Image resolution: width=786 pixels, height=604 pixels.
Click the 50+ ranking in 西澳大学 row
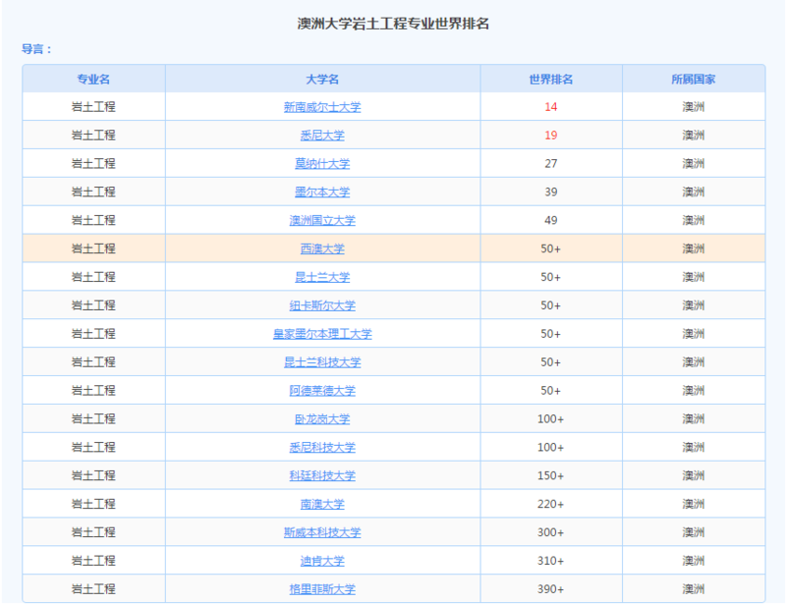(551, 248)
